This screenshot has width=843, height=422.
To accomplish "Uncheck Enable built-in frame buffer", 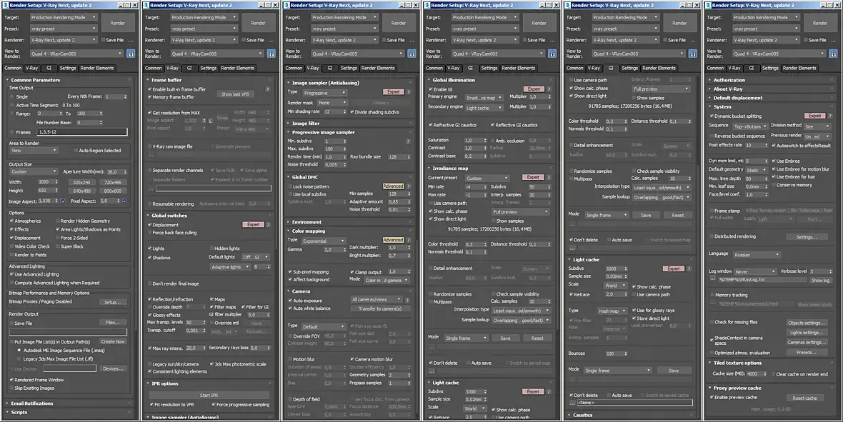I will tap(149, 89).
